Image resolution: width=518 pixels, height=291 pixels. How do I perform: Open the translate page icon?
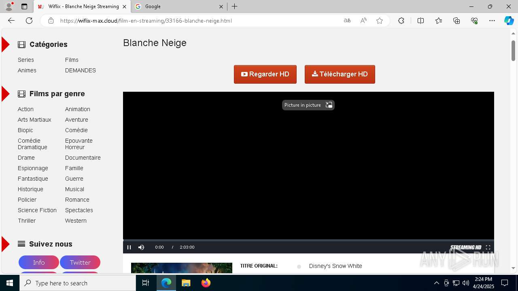pos(347,21)
